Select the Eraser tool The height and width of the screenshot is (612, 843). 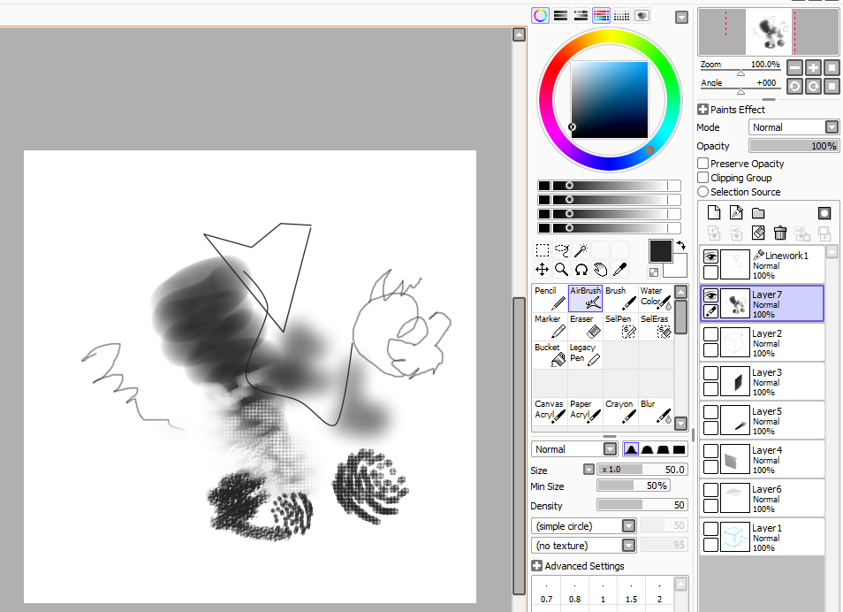pos(586,326)
